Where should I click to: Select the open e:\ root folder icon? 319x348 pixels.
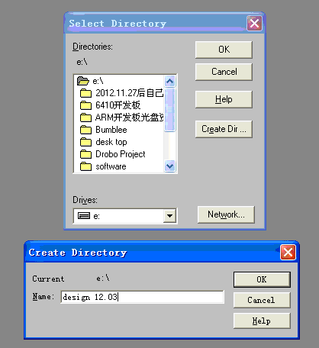[83, 81]
